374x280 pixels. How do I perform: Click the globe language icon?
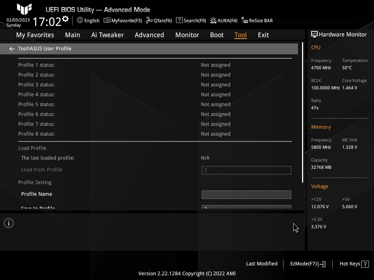click(80, 20)
